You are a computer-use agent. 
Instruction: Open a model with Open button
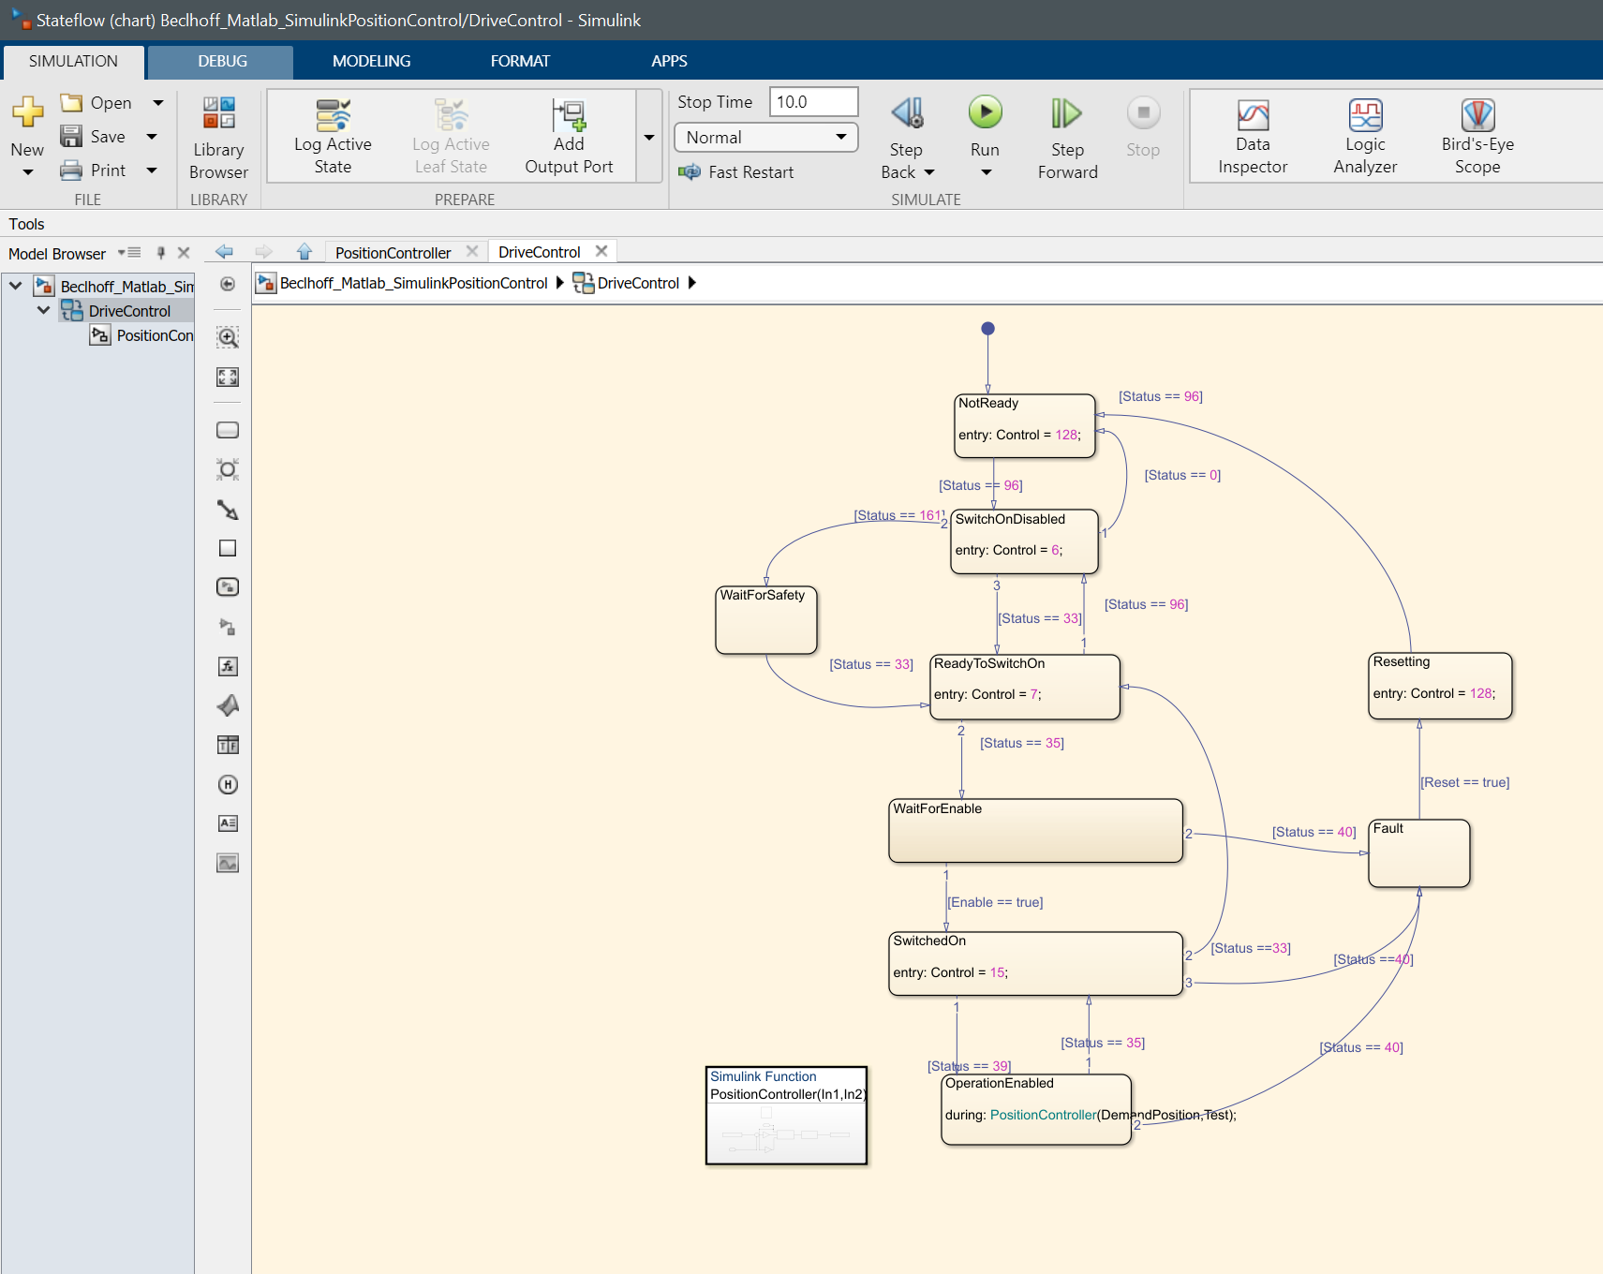click(x=96, y=103)
